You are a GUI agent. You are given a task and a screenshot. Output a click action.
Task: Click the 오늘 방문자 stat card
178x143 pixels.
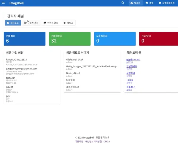click(x=115, y=39)
